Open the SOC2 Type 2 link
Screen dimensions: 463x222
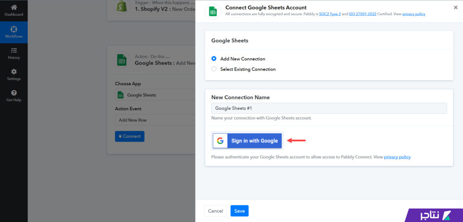[330, 14]
